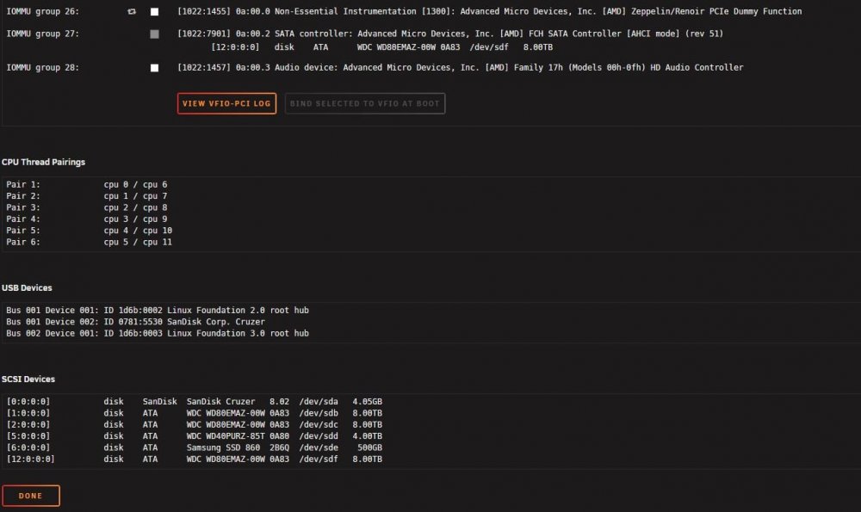Click the SCSI Devices heading
Viewport: 861px width, 512px height.
[x=28, y=379]
